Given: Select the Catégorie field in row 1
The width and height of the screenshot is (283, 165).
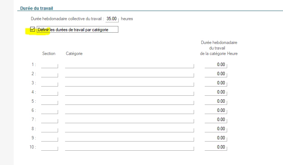Looking at the screenshot, I should [129, 65].
